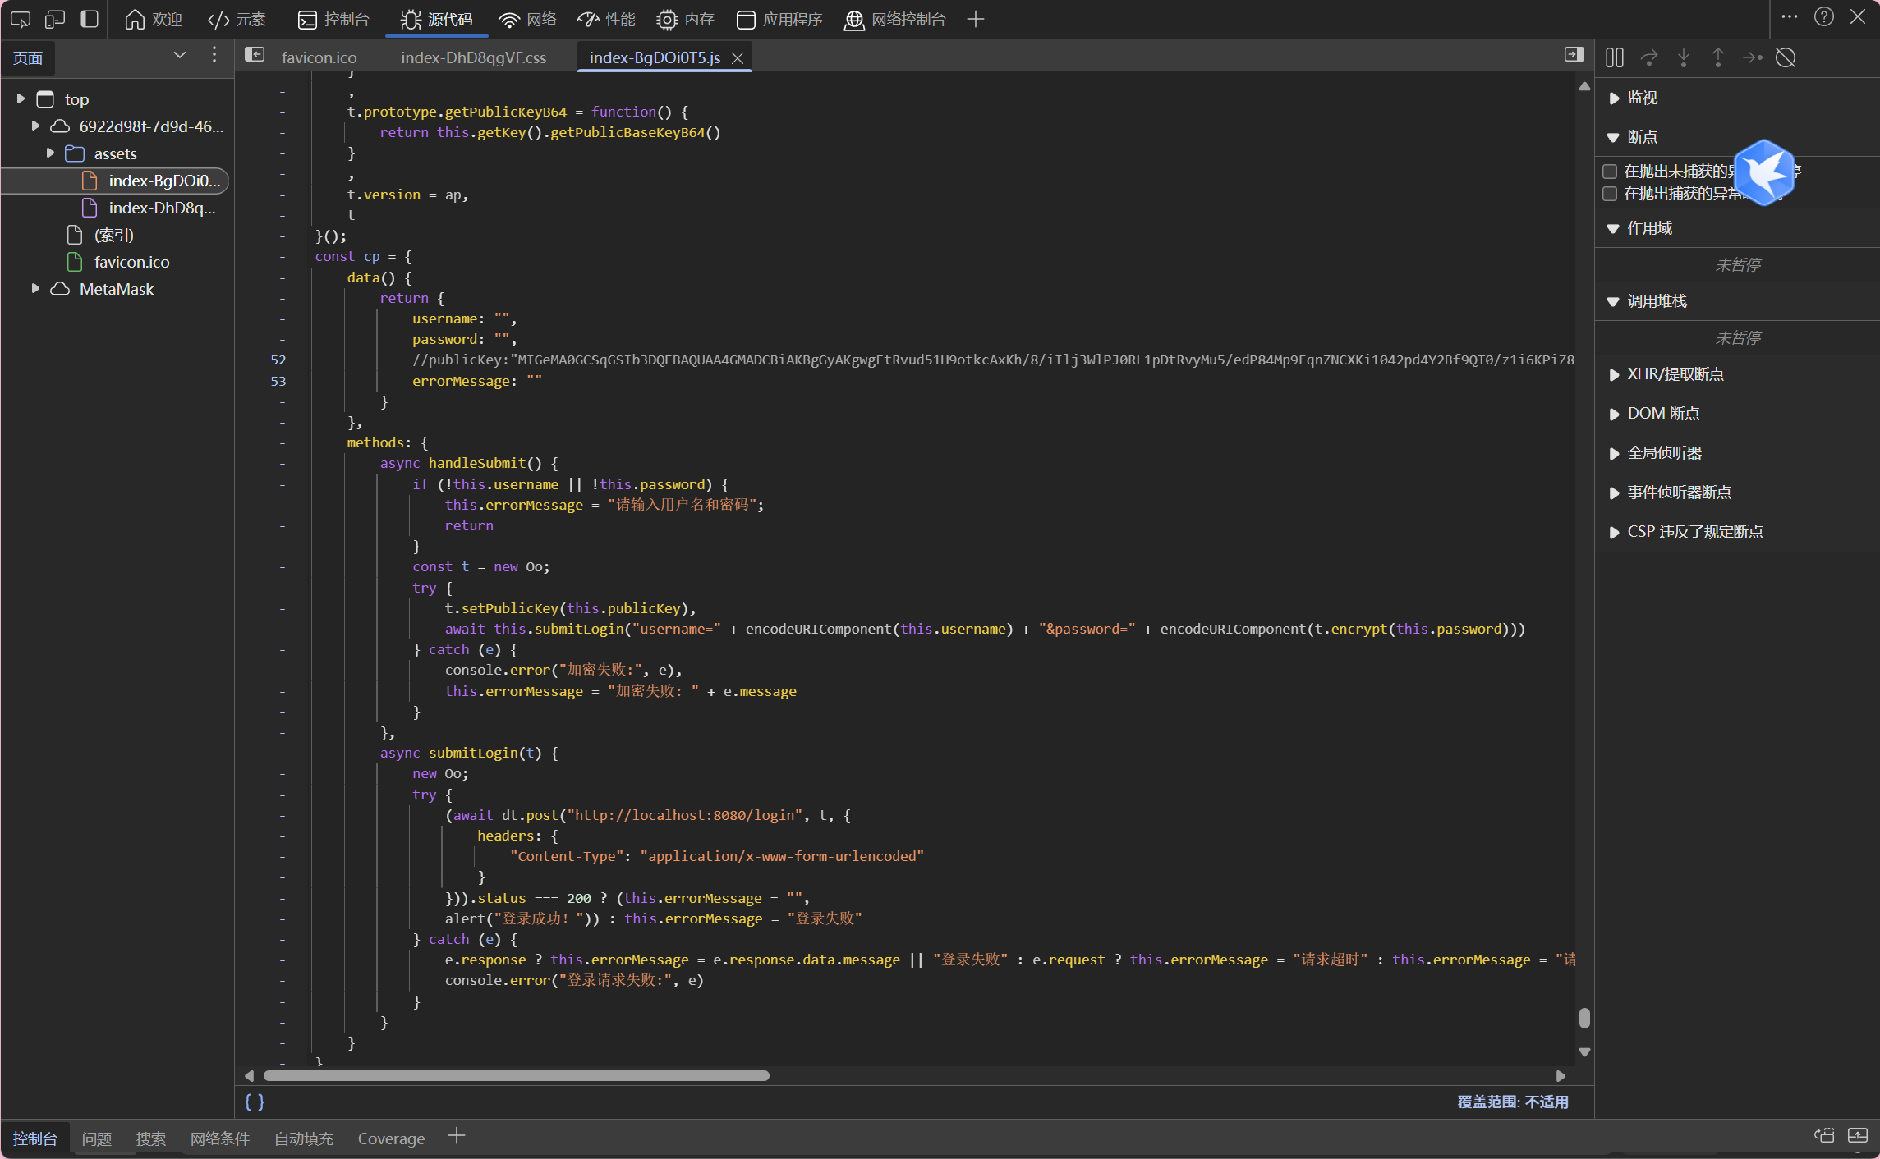Click the pause script execution icon

click(1614, 57)
